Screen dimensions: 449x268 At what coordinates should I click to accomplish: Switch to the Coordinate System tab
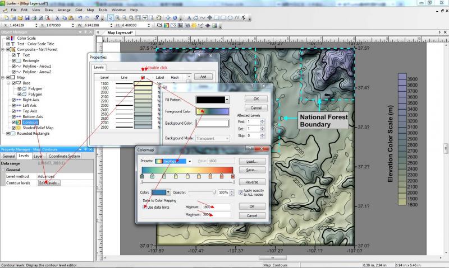point(64,156)
